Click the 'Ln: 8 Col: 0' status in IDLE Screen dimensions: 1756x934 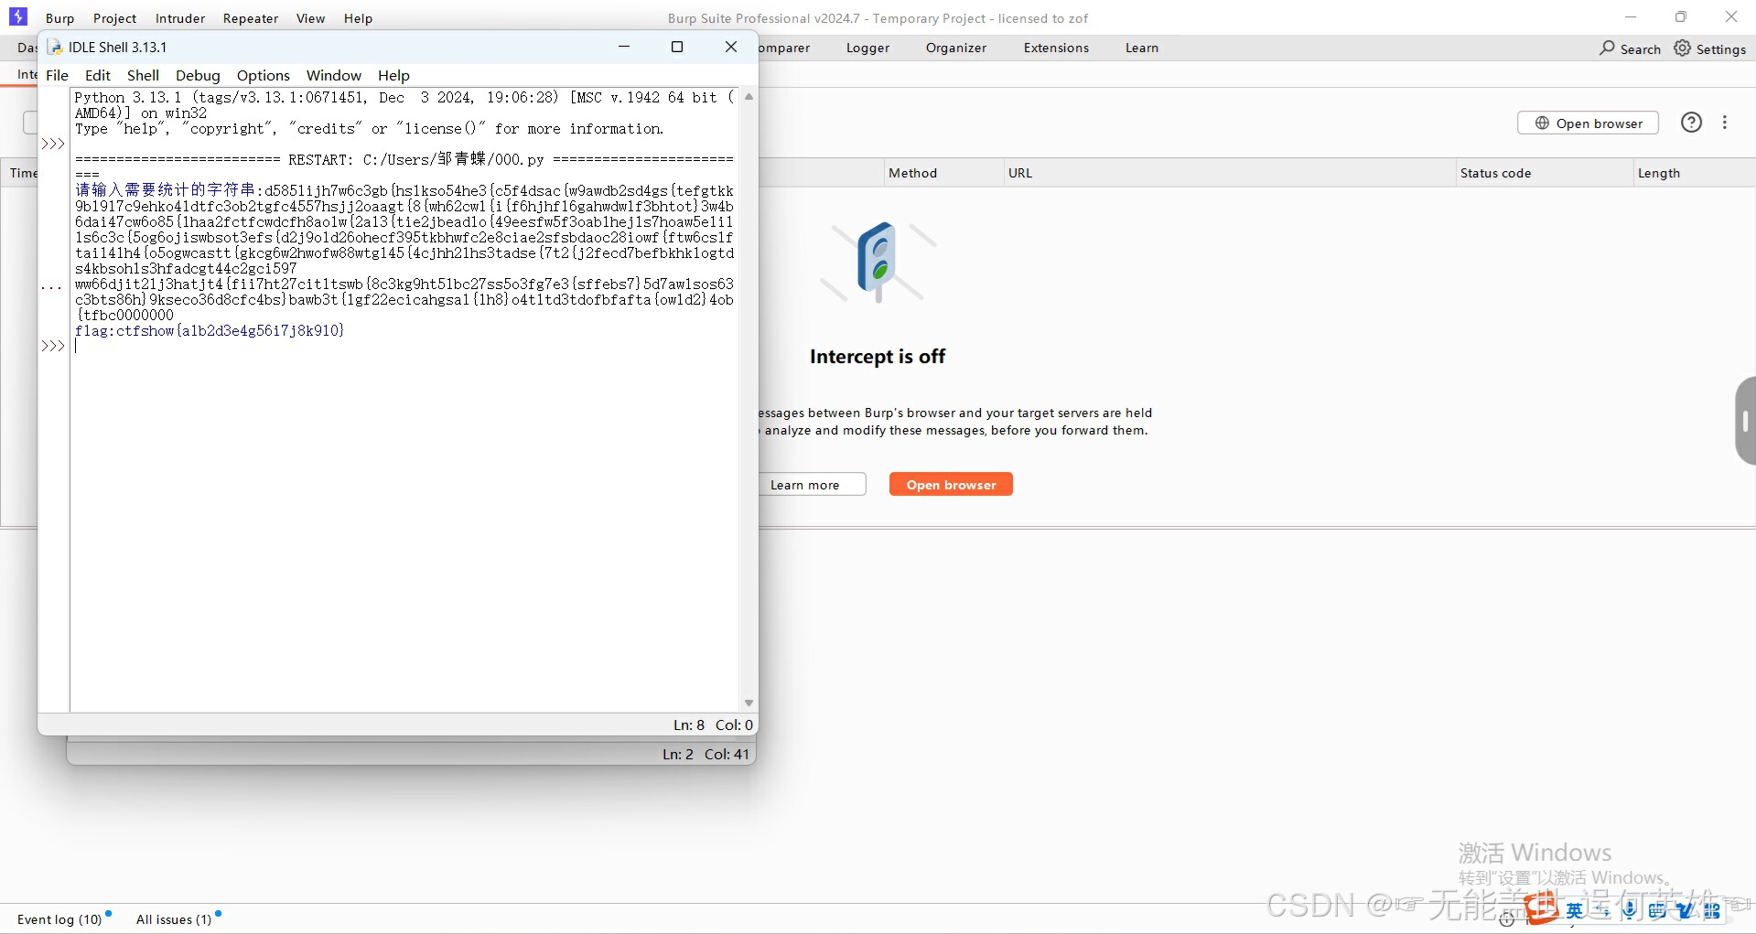click(713, 725)
